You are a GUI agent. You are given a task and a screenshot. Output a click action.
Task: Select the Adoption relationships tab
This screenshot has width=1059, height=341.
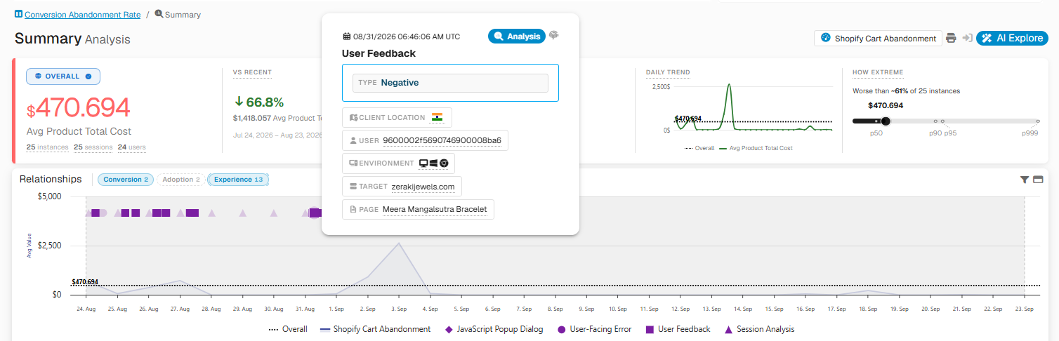pyautogui.click(x=181, y=180)
